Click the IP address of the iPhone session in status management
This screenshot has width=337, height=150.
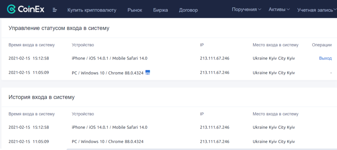214,58
